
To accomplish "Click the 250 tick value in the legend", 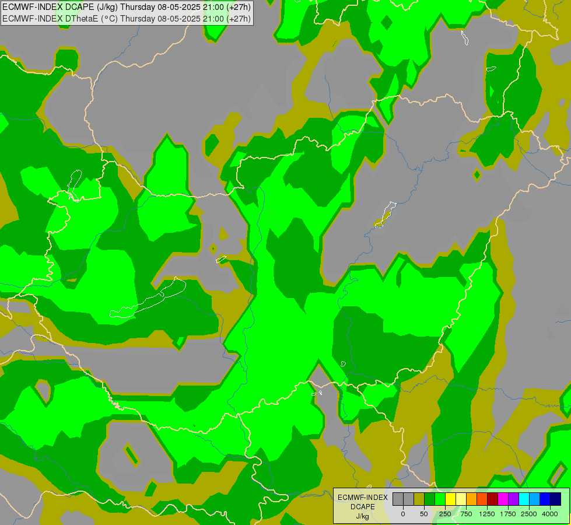I will click(x=445, y=514).
